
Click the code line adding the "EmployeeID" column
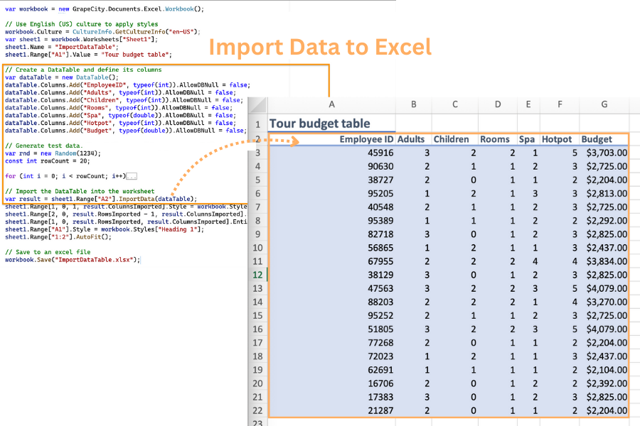(x=127, y=84)
